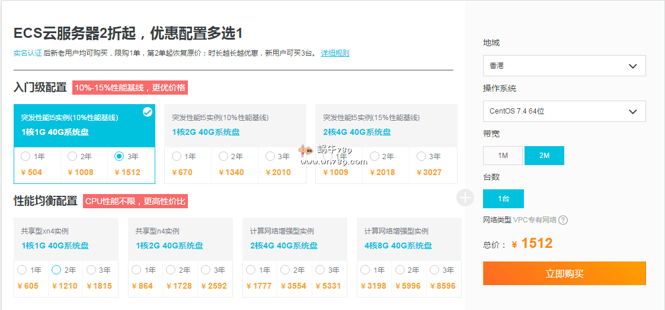Select 1年 for 突发性能 1核1G plan
The width and height of the screenshot is (665, 310).
tap(25, 157)
